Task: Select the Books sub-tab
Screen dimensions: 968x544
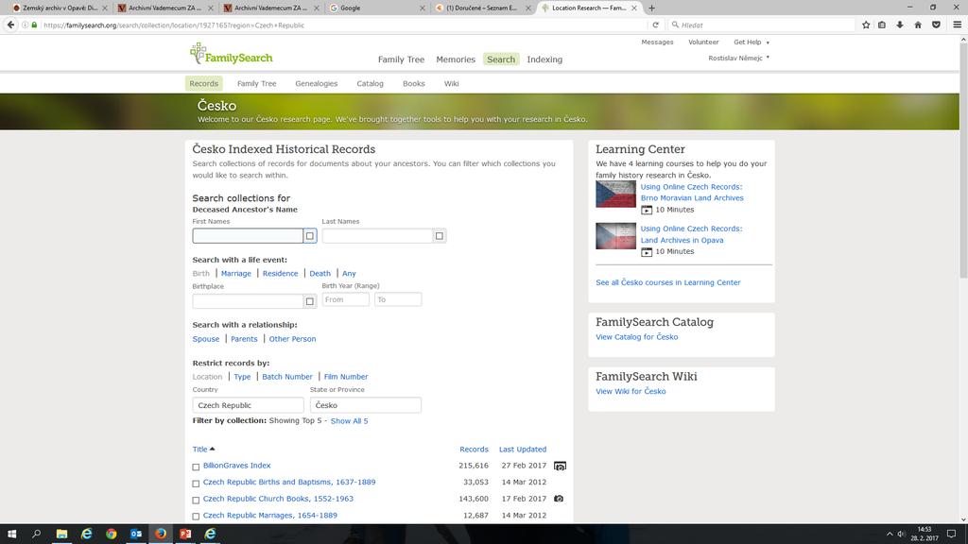Action: (414, 83)
